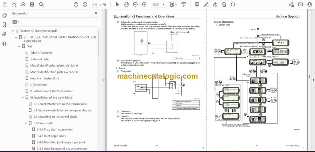Viewport: 315px width, 152px height.
Task: Open the bookmarks options menu dropdown
Action: tap(16, 22)
